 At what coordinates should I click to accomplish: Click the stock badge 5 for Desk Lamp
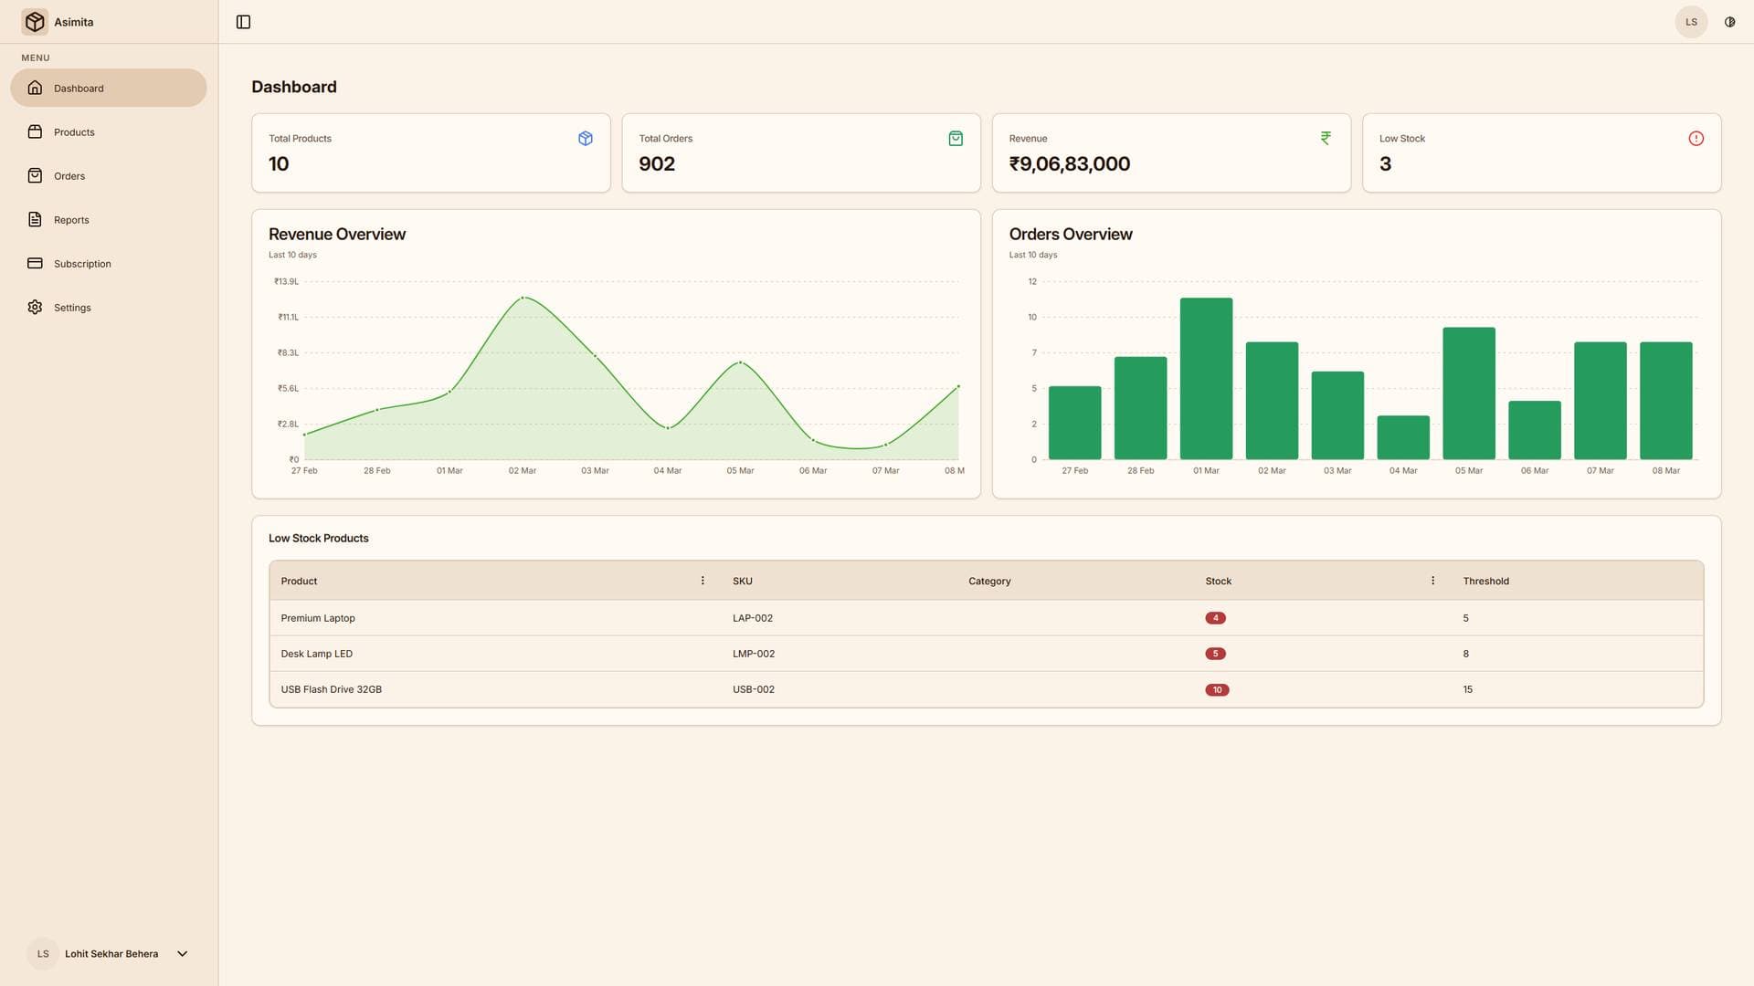click(x=1216, y=653)
